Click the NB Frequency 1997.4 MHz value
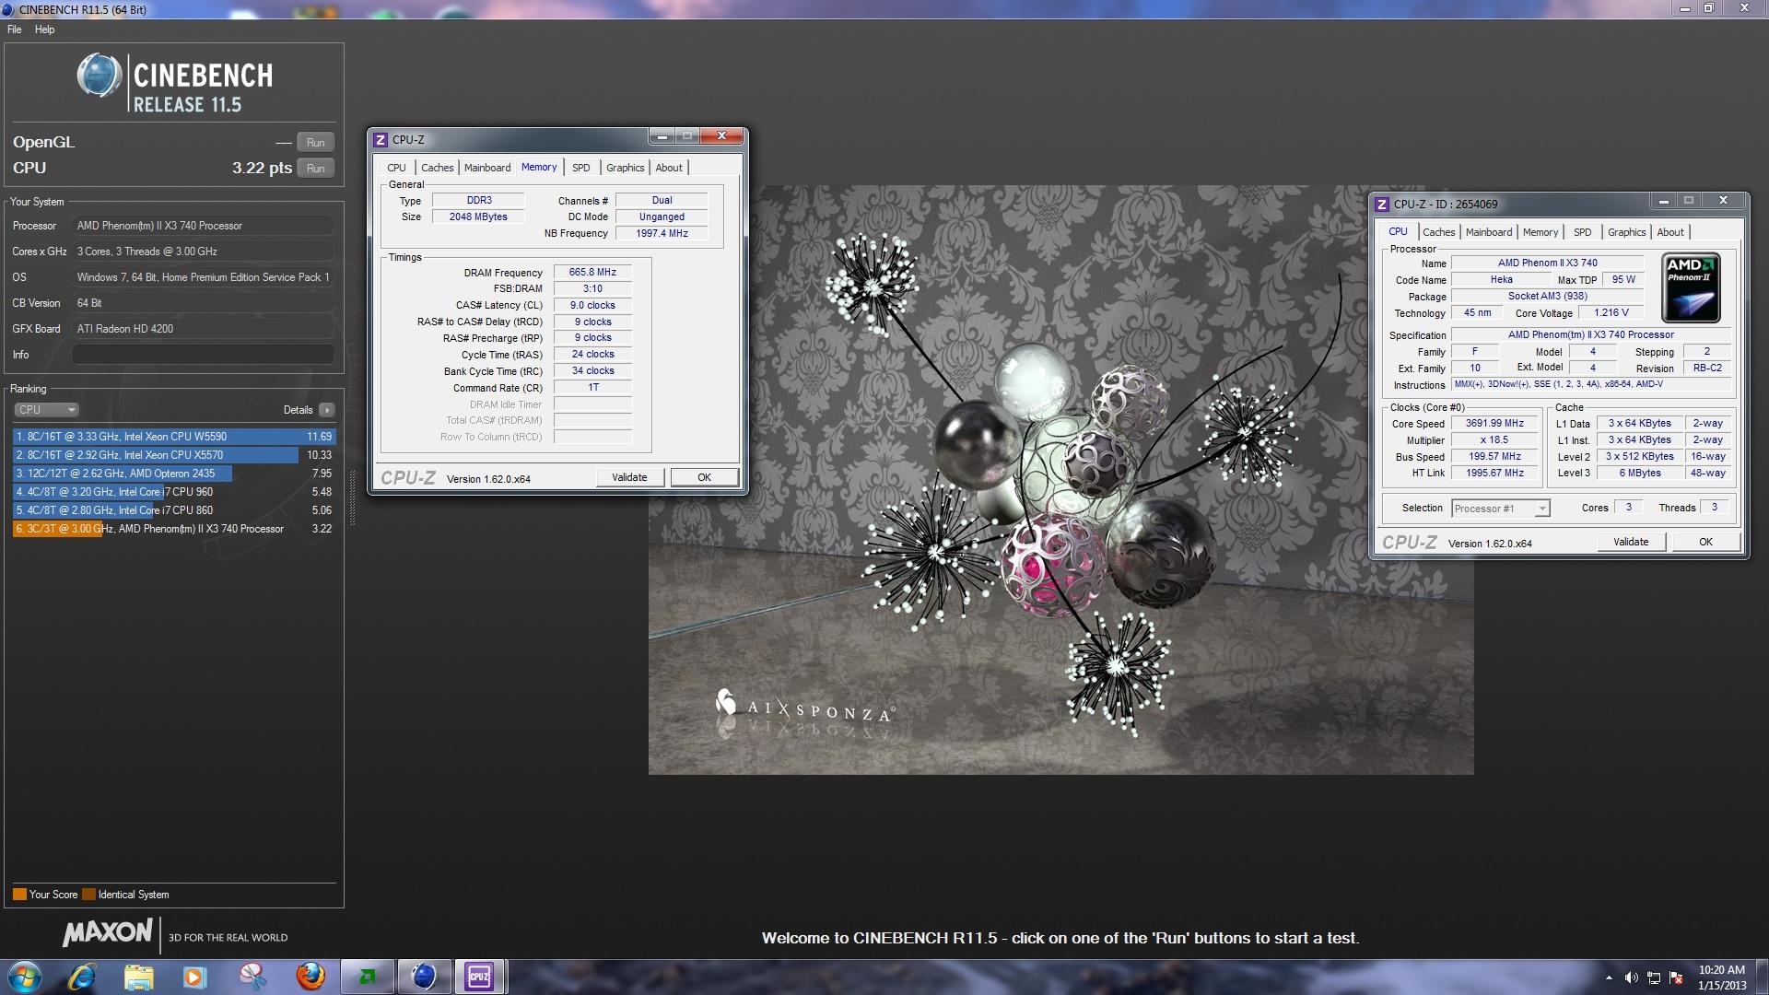The height and width of the screenshot is (995, 1769). pos(662,233)
